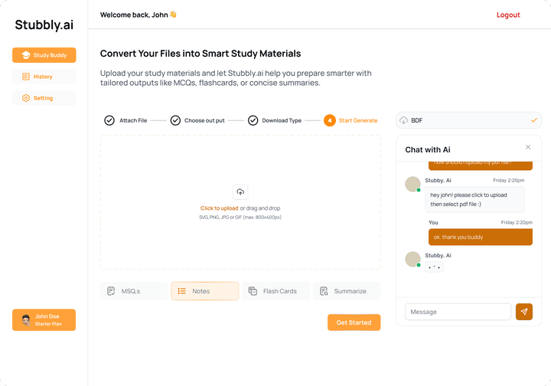This screenshot has width=551, height=386.
Task: Open the Setting sidebar item
Action: (44, 98)
